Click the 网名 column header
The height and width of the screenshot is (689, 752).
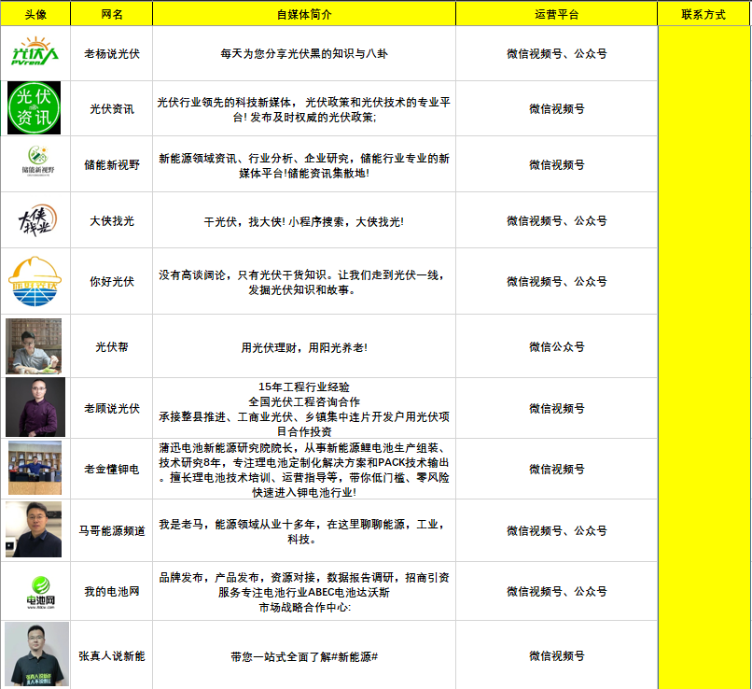111,14
